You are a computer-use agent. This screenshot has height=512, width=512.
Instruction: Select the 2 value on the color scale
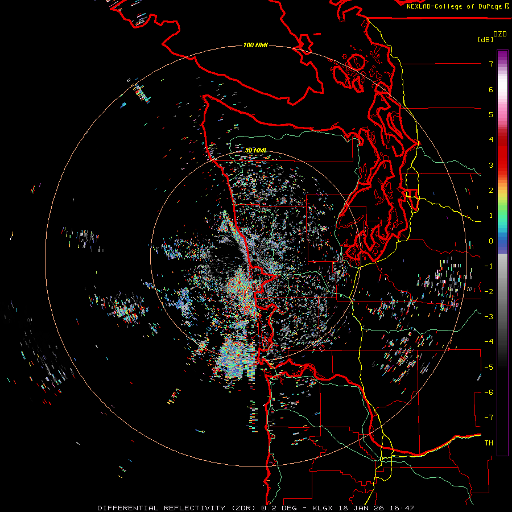[x=491, y=191]
